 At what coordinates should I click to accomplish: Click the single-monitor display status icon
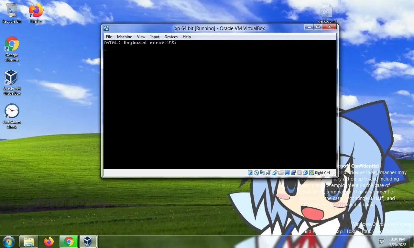287,173
